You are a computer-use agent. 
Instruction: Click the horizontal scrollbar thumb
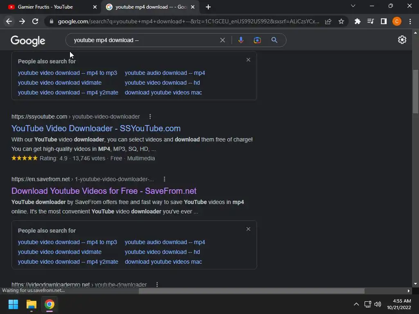coord(252,291)
